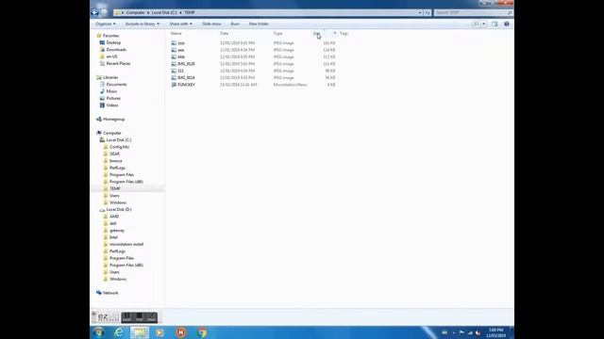Viewport: 604px width, 339px height.
Task: Open the view options dropdown arrow
Action: point(484,24)
